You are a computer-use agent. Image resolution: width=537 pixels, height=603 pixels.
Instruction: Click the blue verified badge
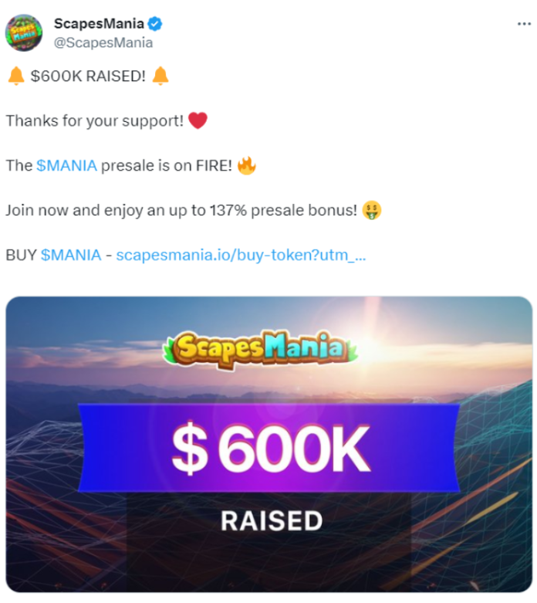point(155,24)
